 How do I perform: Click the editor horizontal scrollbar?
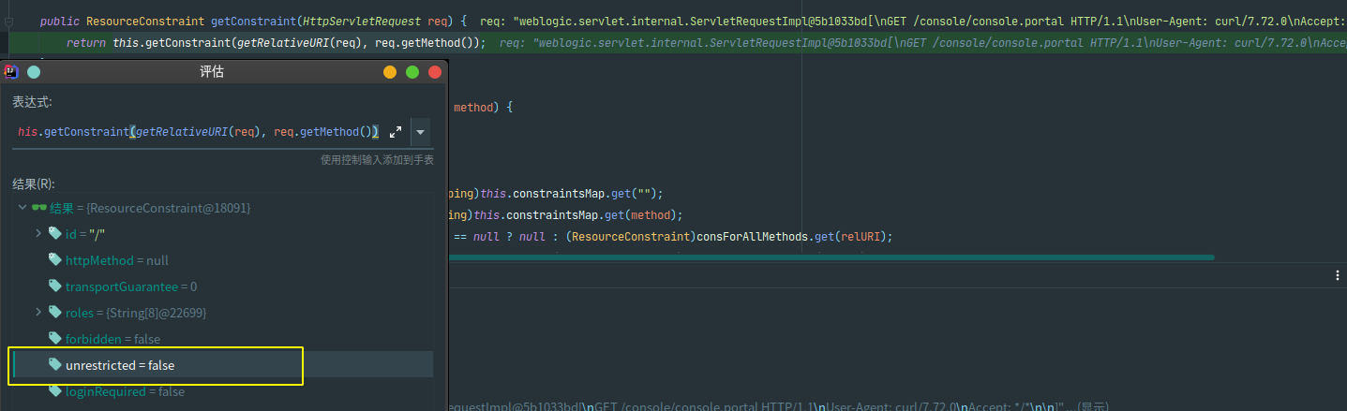tap(825, 257)
